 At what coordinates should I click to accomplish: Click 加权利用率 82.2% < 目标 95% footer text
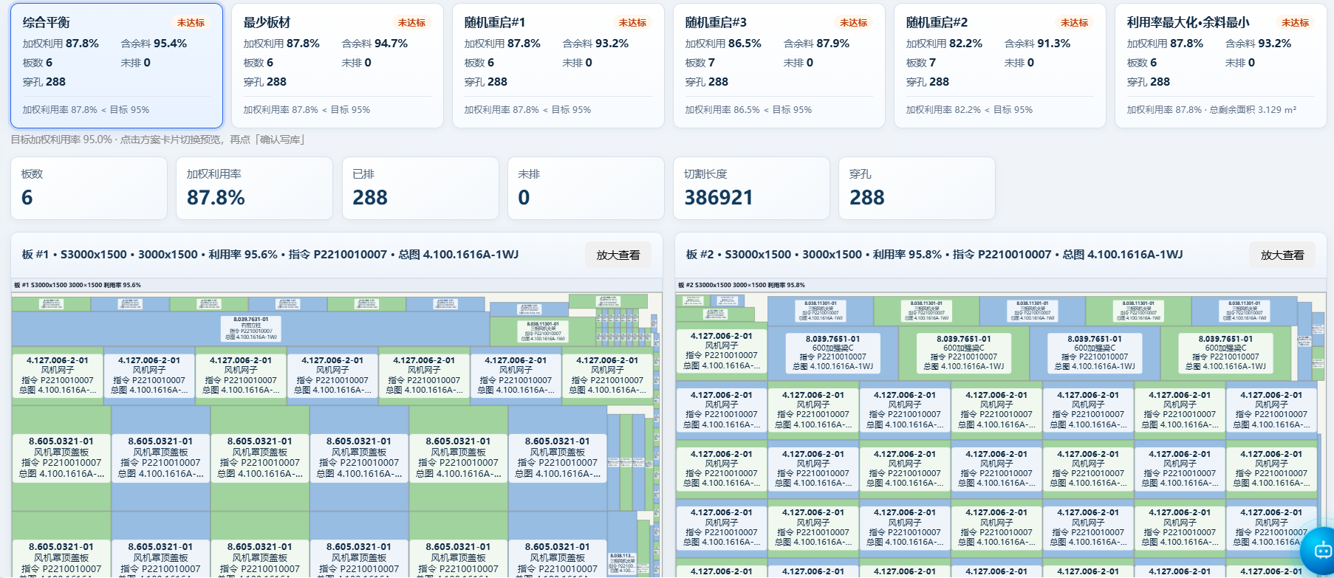[x=969, y=110]
